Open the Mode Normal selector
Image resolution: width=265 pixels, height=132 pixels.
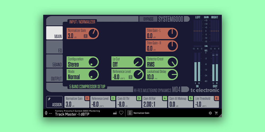click(x=93, y=74)
